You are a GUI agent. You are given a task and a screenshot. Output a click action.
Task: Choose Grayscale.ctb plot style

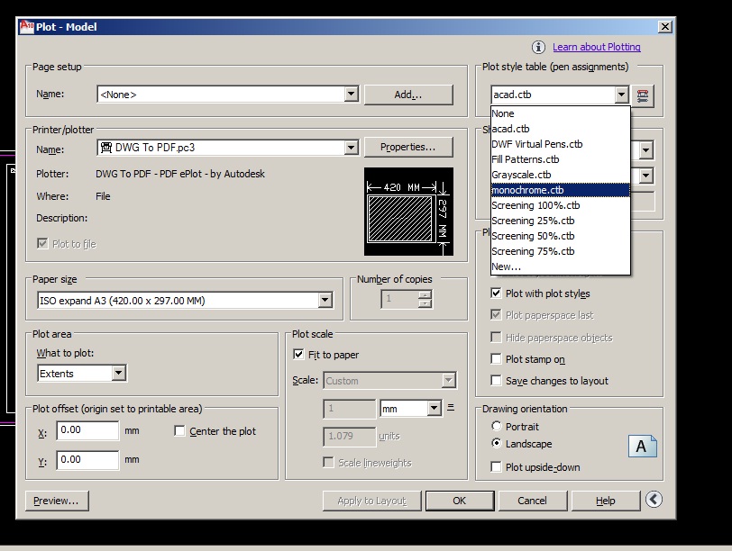(560, 175)
